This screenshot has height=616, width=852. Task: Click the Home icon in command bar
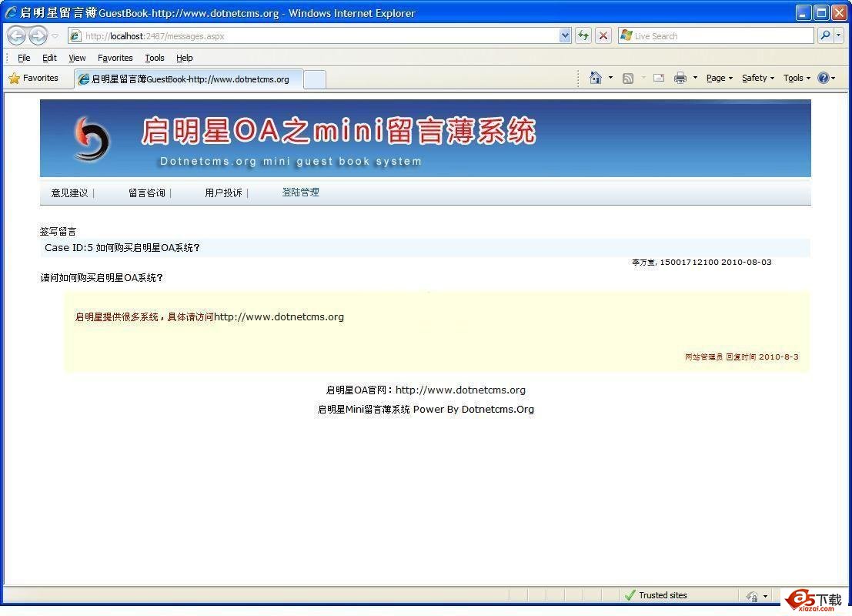[596, 79]
